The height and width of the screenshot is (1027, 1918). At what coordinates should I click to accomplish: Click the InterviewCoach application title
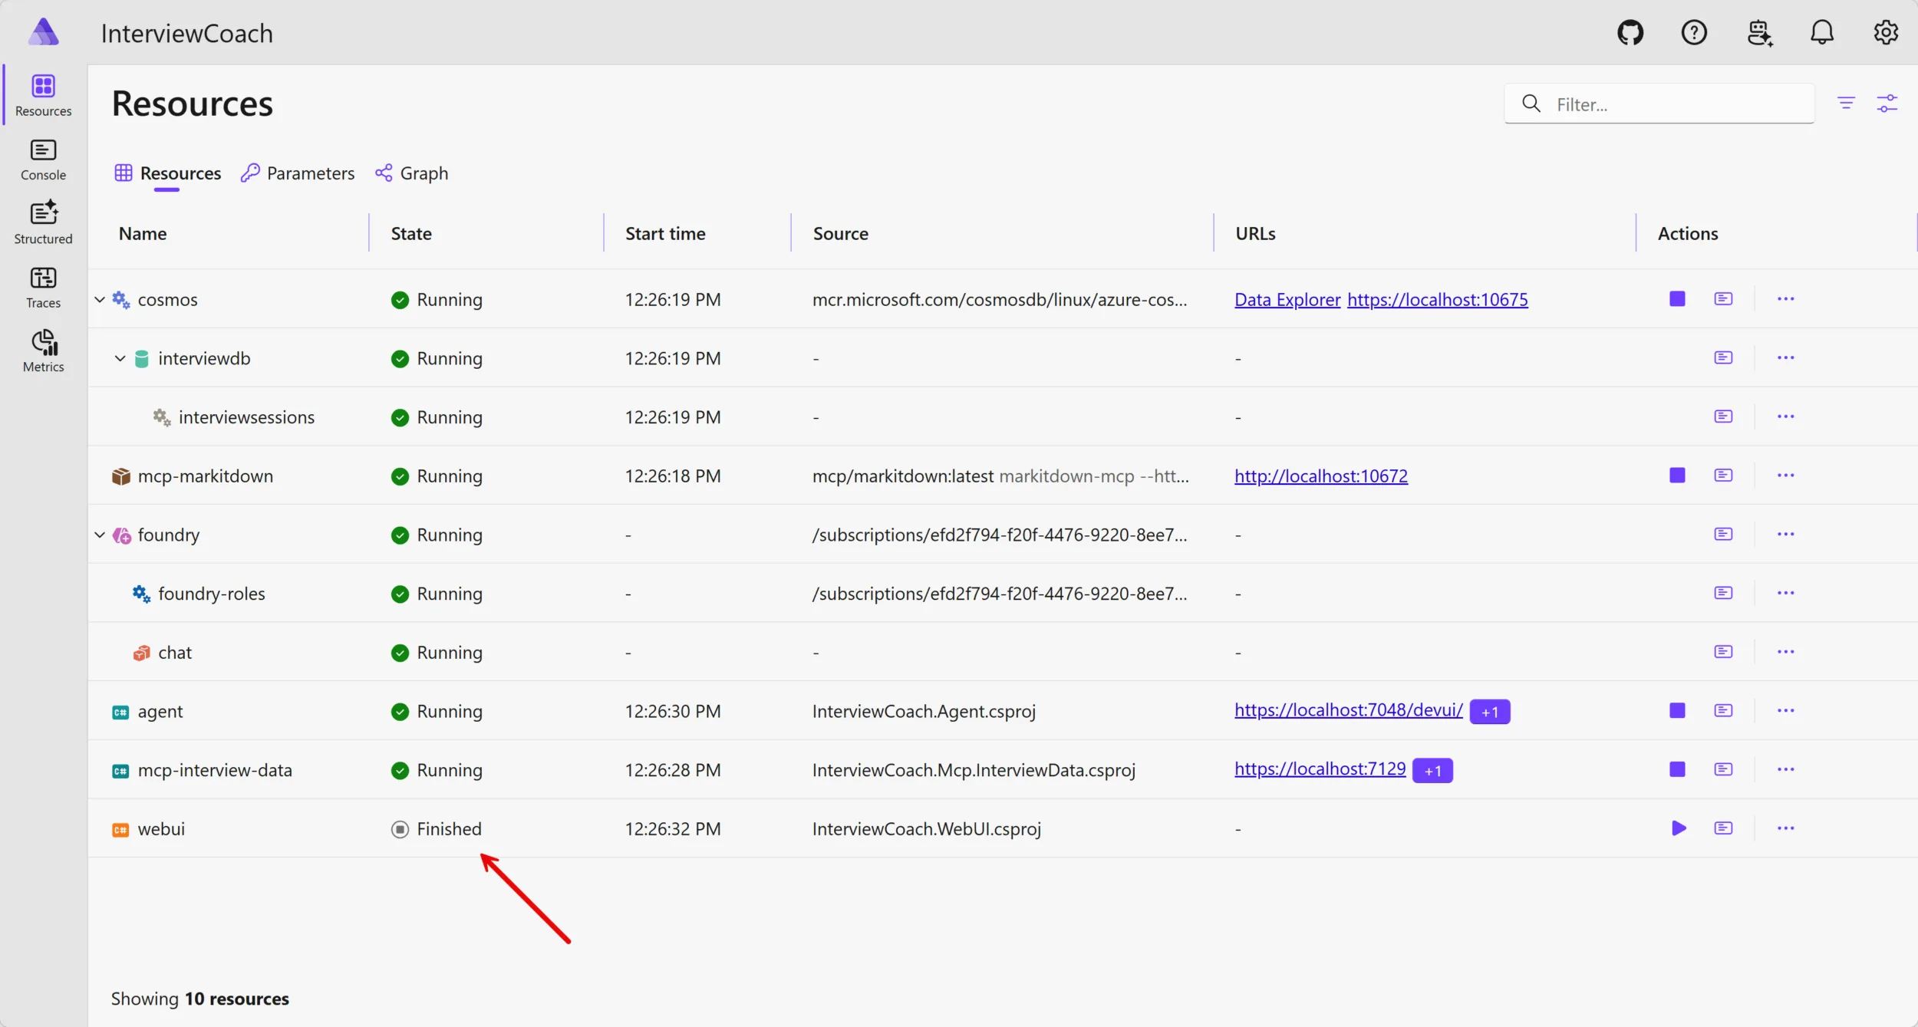pyautogui.click(x=186, y=34)
